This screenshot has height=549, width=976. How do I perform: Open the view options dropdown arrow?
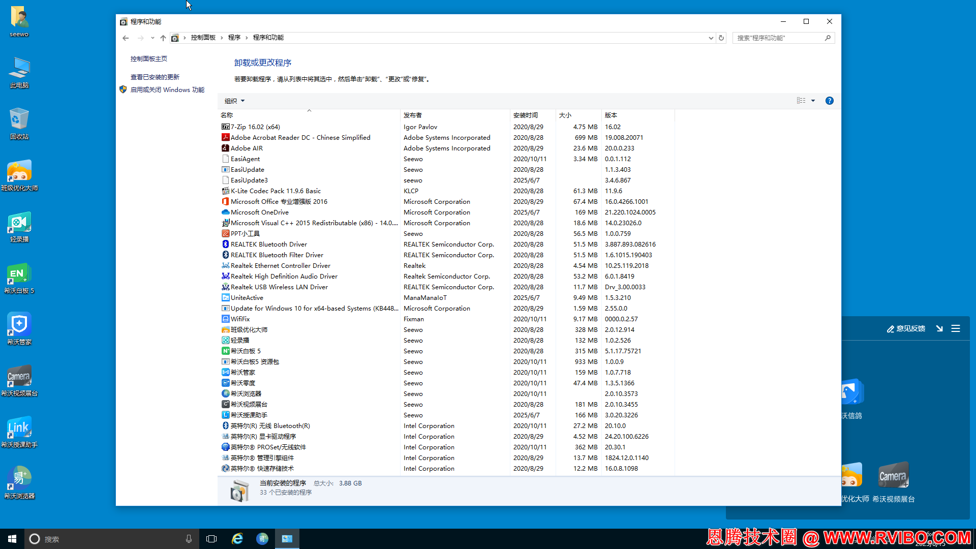813,101
